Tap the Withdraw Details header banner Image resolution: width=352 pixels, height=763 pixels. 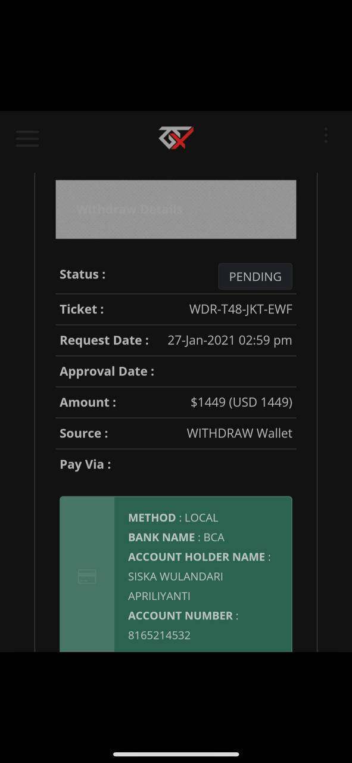(176, 209)
